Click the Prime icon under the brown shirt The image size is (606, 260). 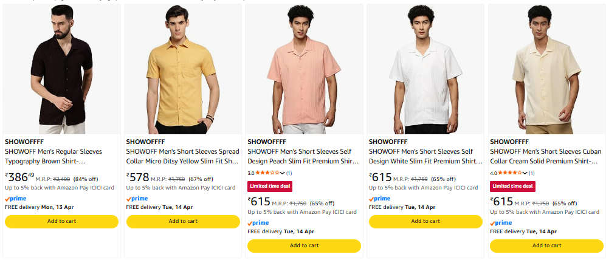click(15, 199)
